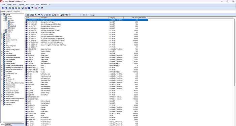Select the Double Roller row
The width and height of the screenshot is (236, 126).
(x=87, y=118)
